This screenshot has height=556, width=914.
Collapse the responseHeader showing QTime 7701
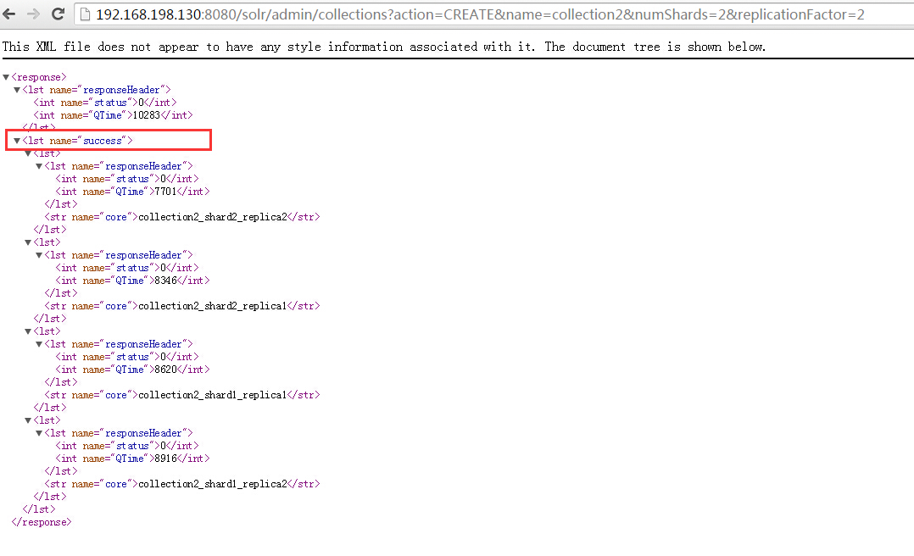[x=39, y=165]
